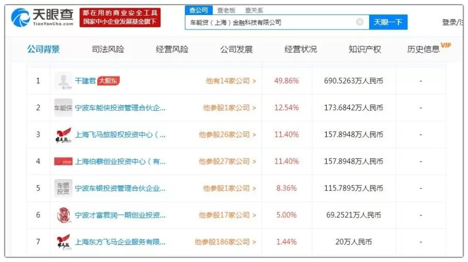
Task: Click the 天眼一下 search button
Action: (x=388, y=22)
